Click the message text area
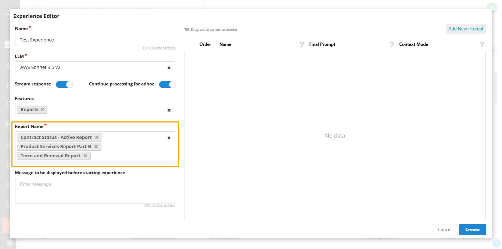The height and width of the screenshot is (249, 502). (x=95, y=191)
